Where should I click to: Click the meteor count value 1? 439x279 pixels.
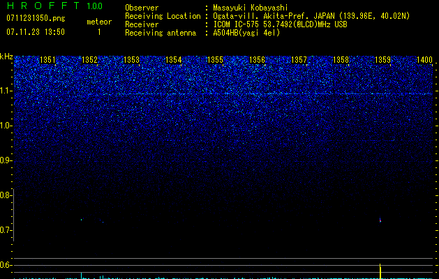click(x=99, y=32)
